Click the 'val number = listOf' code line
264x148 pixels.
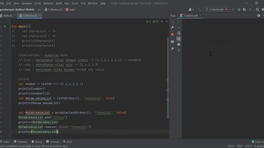coord(50,84)
